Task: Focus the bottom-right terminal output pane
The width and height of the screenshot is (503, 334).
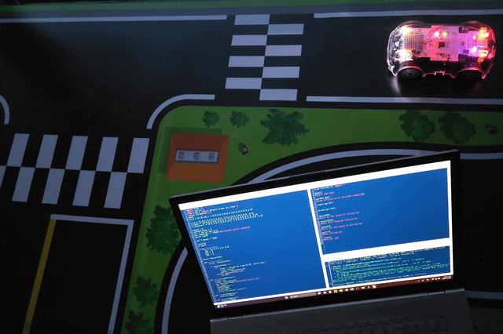Action: 389,265
